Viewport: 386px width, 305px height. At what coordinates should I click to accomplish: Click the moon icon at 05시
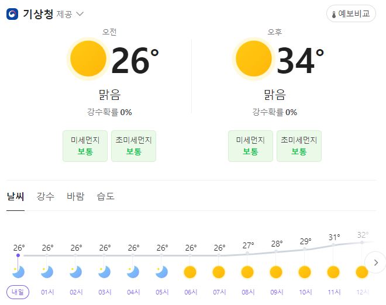click(162, 272)
